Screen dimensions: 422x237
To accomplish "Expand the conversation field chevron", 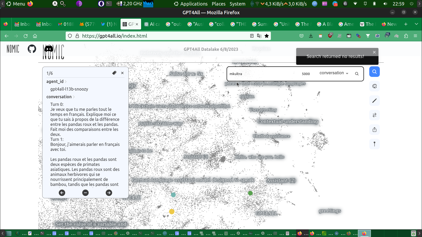I will point(74,97).
